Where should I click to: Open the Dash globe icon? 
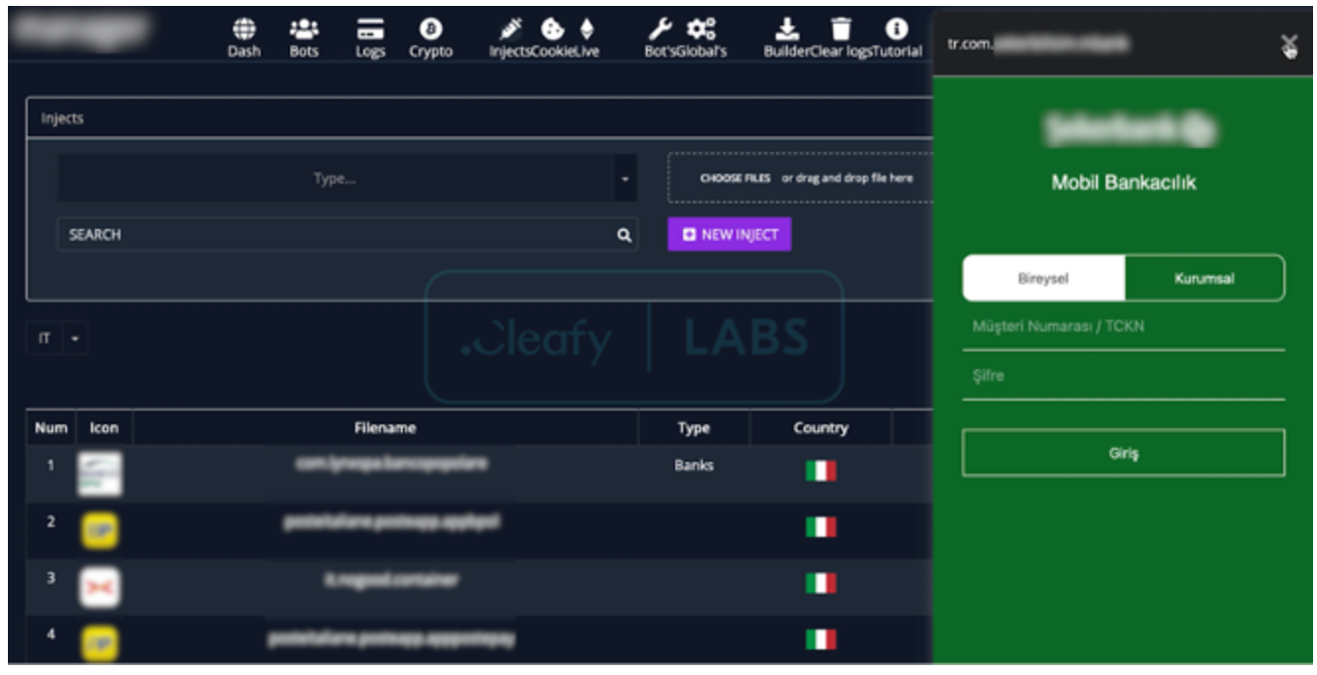pyautogui.click(x=244, y=30)
